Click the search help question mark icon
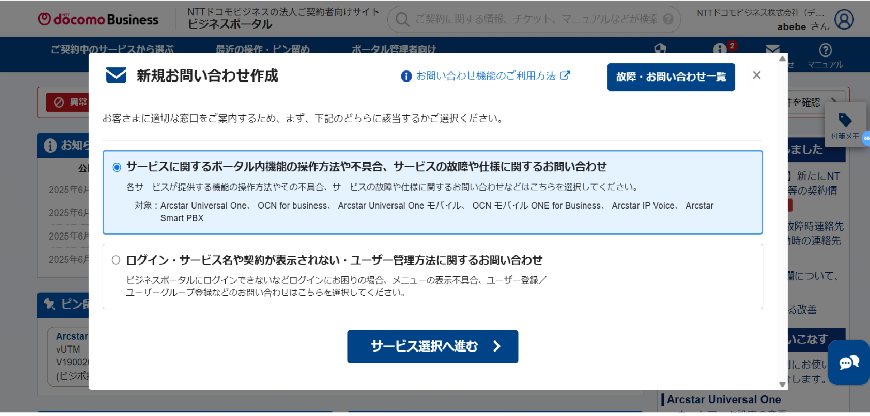The height and width of the screenshot is (416, 870). click(668, 19)
